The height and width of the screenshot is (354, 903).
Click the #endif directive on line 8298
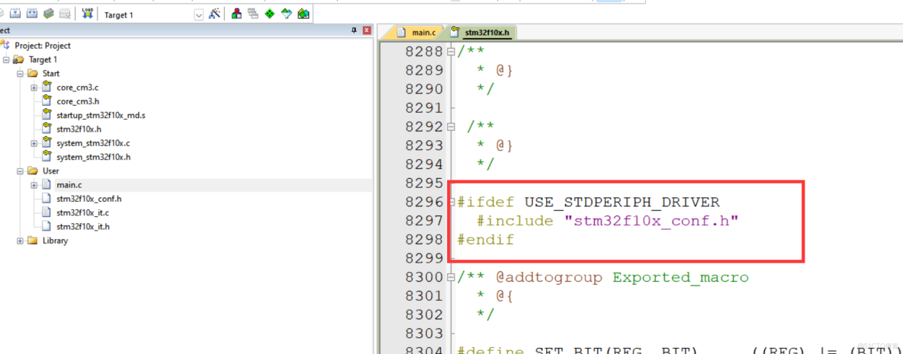click(x=486, y=241)
